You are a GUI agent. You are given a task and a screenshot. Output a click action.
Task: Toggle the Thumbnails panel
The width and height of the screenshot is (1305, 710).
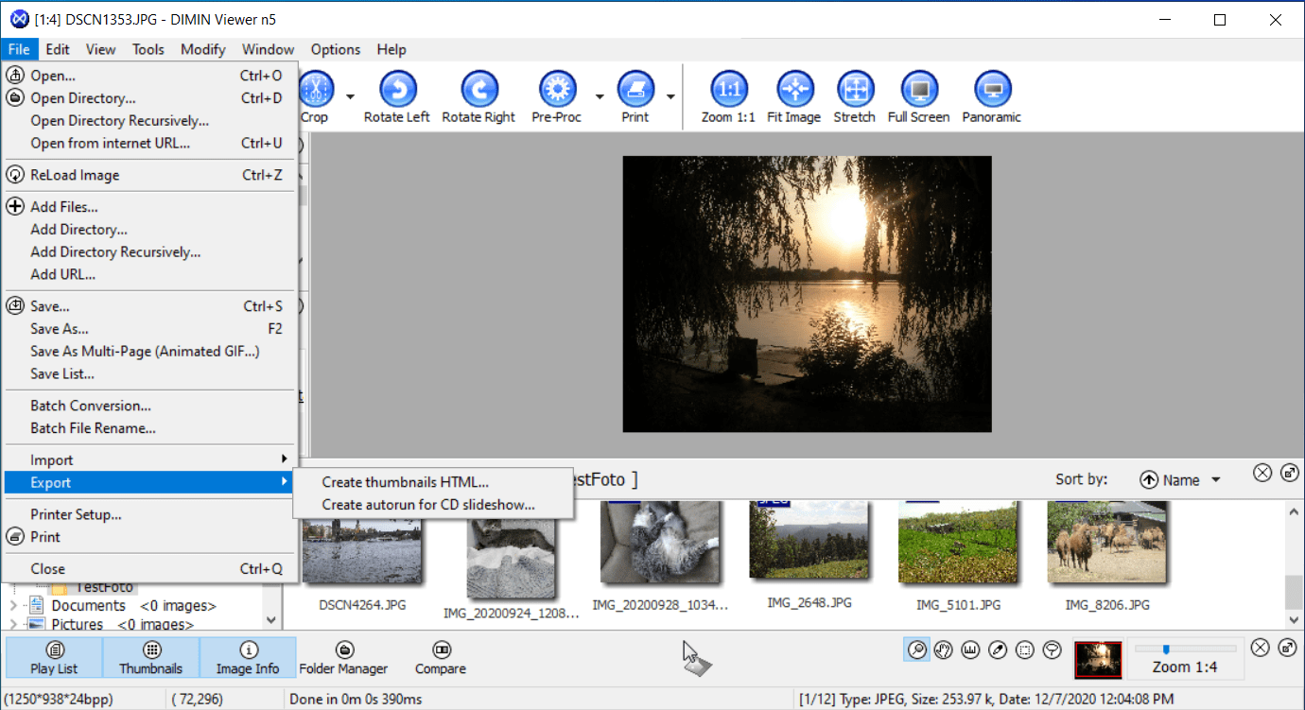click(151, 658)
